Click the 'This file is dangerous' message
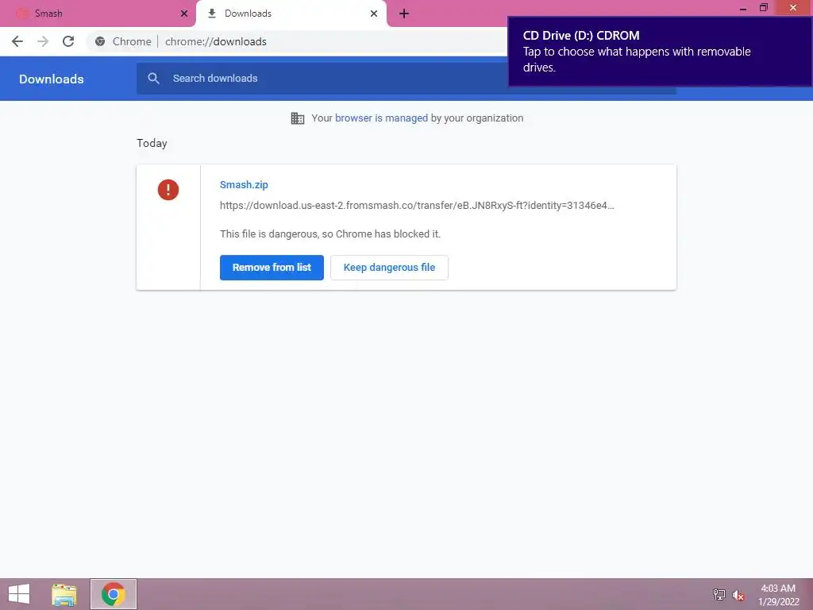813x610 pixels. [330, 234]
